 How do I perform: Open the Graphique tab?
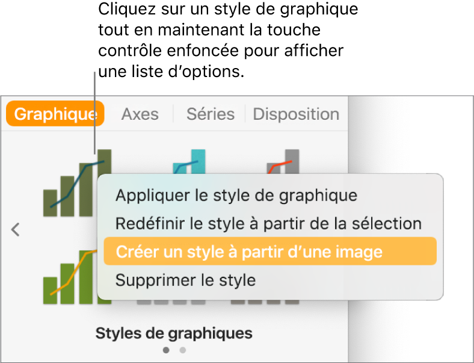(55, 114)
